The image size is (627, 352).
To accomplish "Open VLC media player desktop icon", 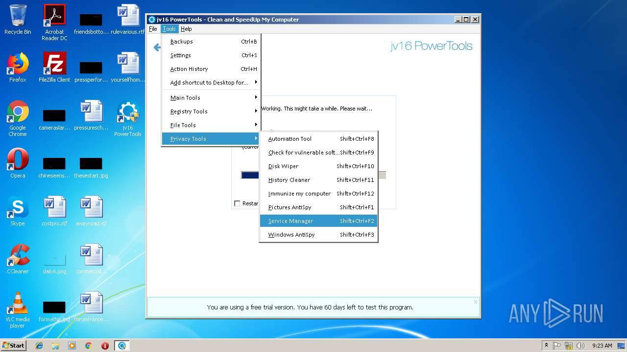I will pyautogui.click(x=18, y=310).
